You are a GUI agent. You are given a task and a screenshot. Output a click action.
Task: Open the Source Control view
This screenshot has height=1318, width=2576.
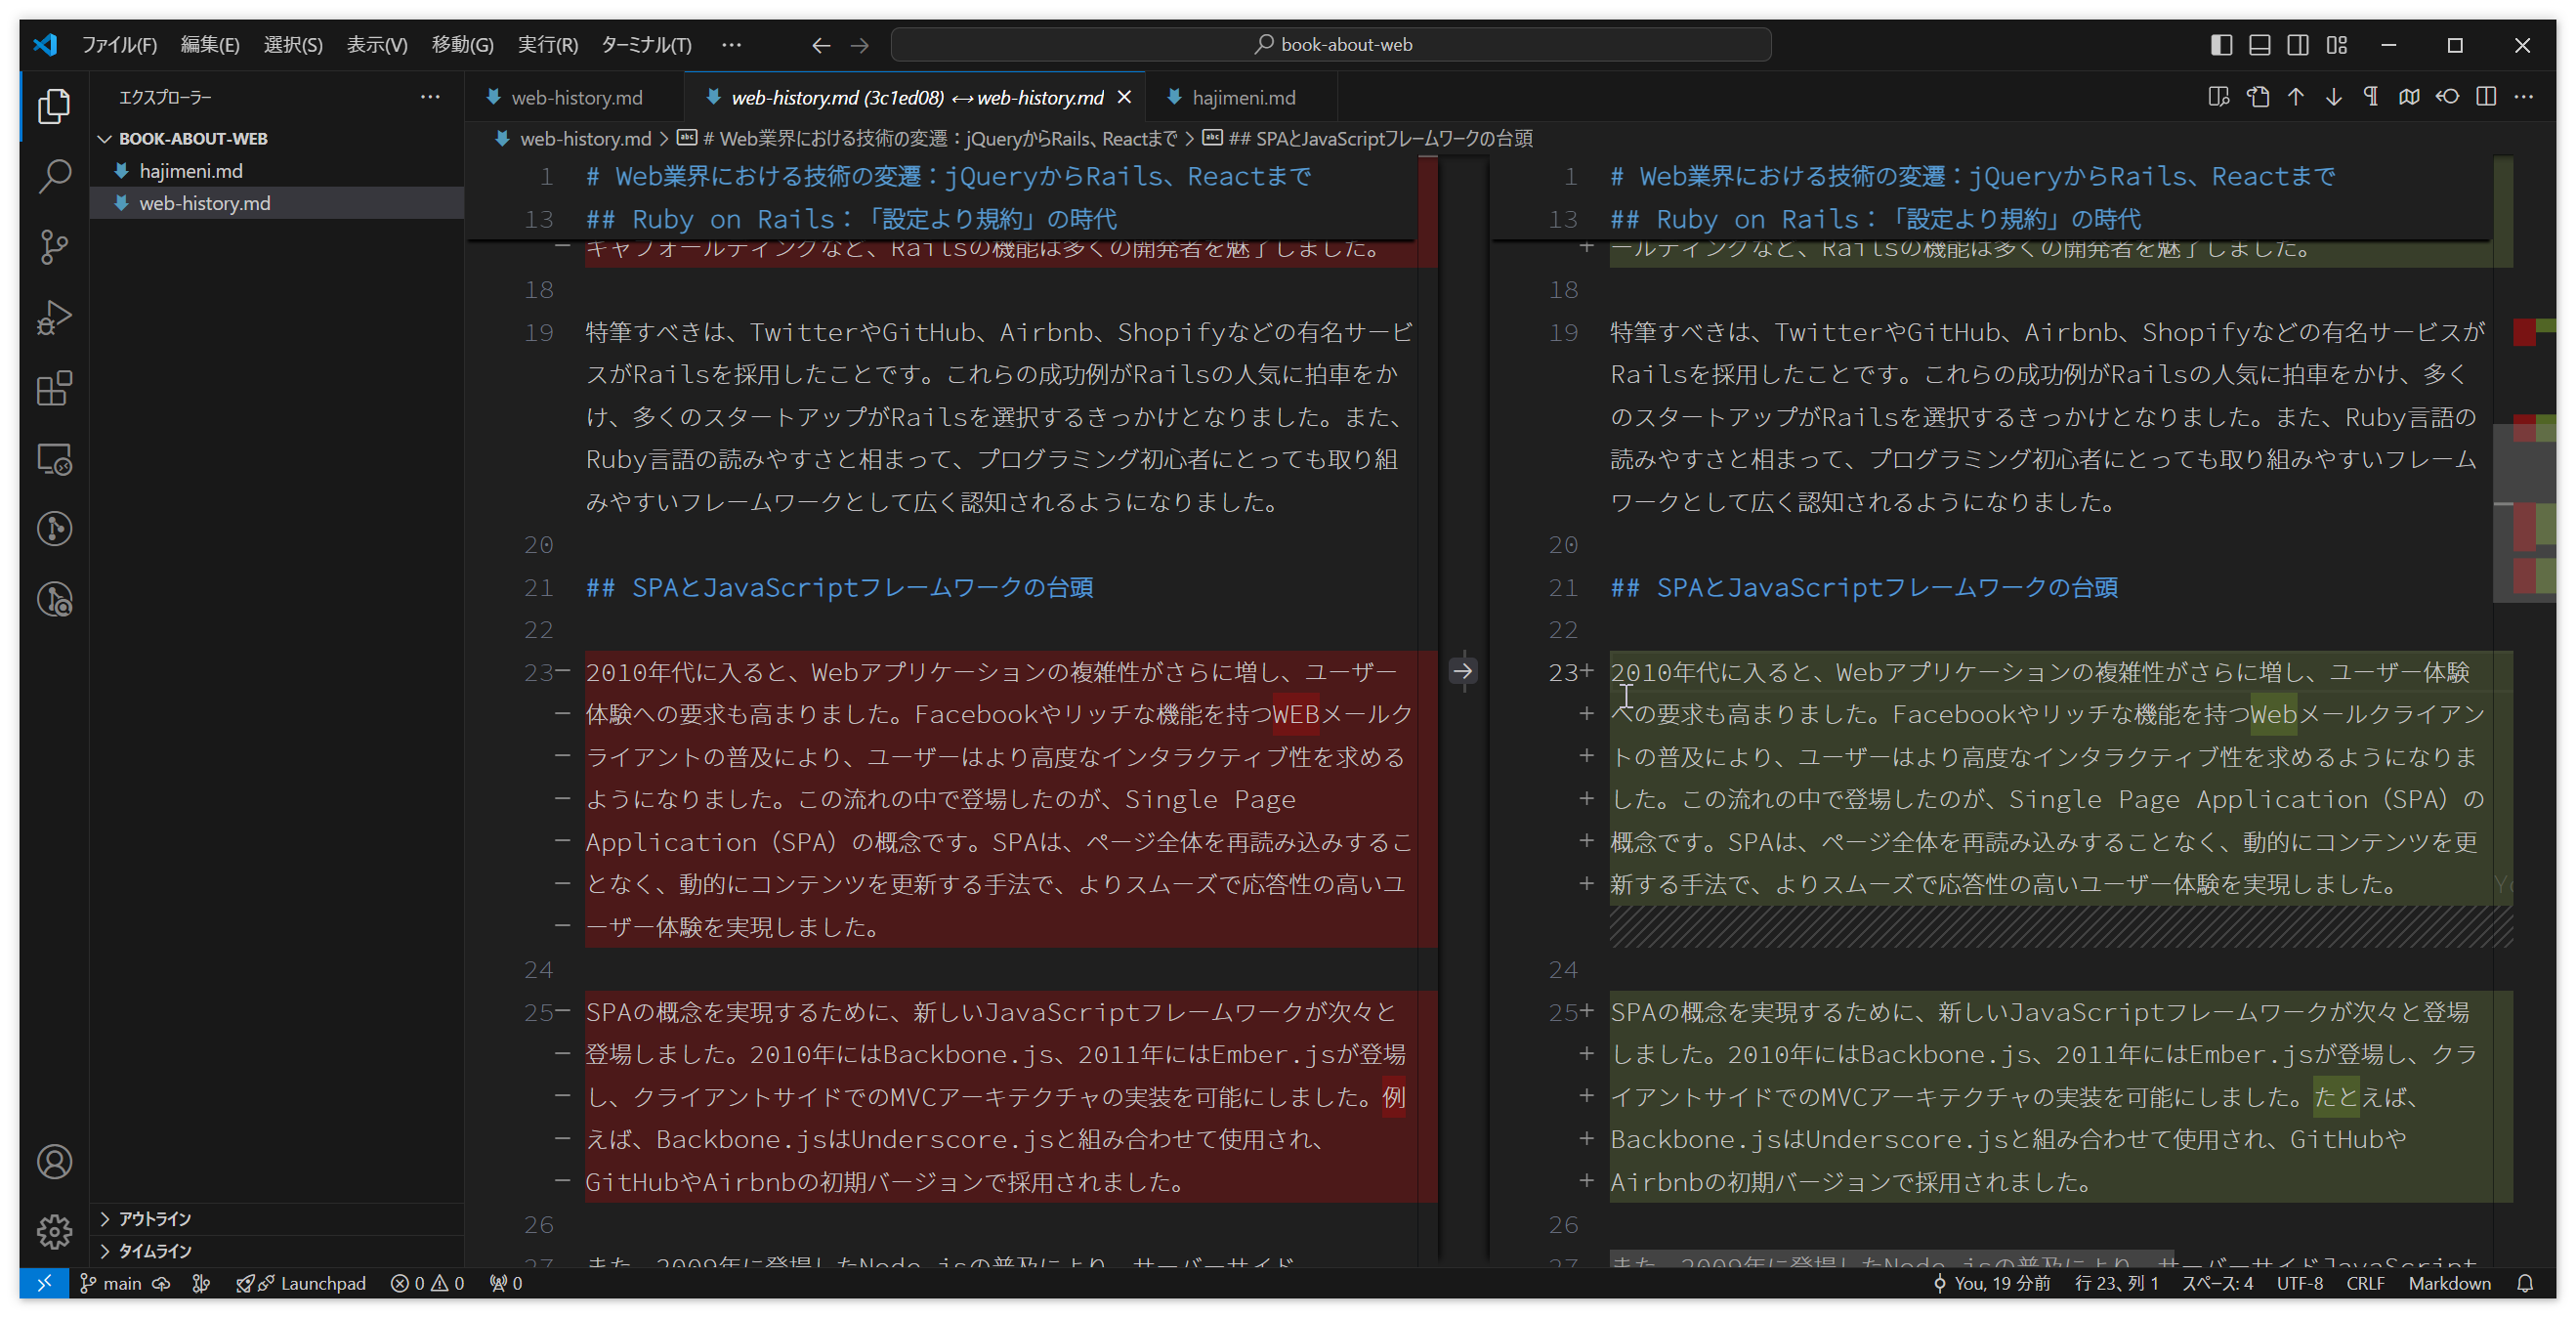[x=54, y=247]
